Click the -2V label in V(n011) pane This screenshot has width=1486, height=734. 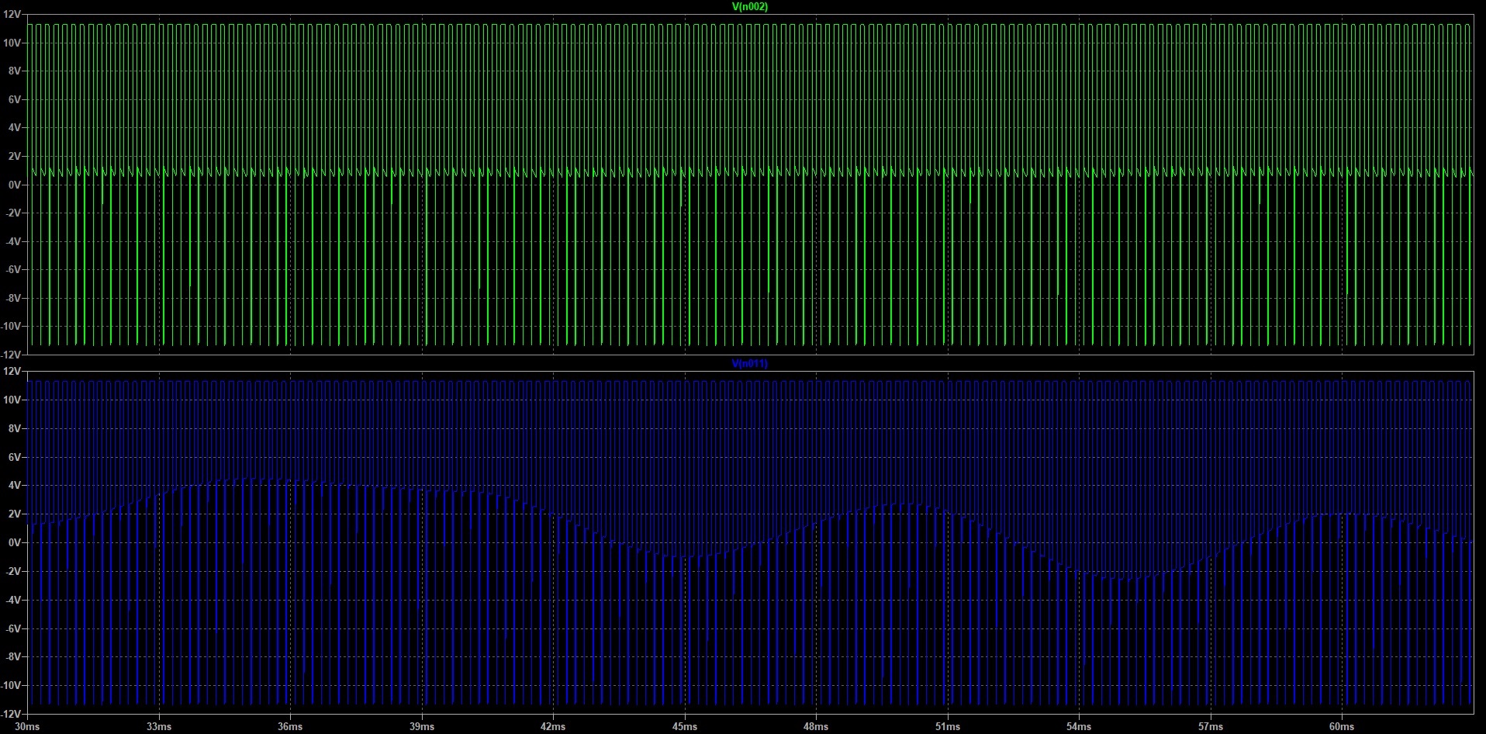pos(12,572)
